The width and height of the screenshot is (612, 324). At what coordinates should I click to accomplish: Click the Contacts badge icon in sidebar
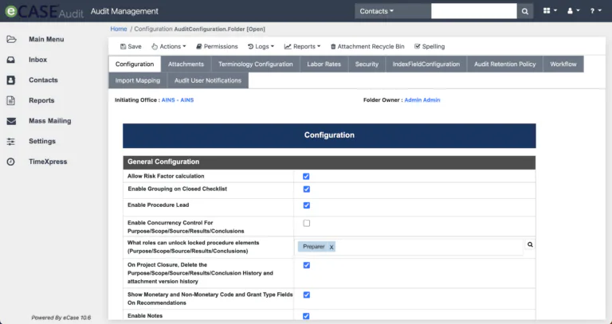click(x=11, y=80)
